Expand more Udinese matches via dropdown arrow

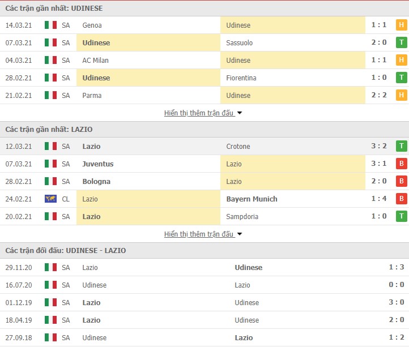pyautogui.click(x=240, y=113)
